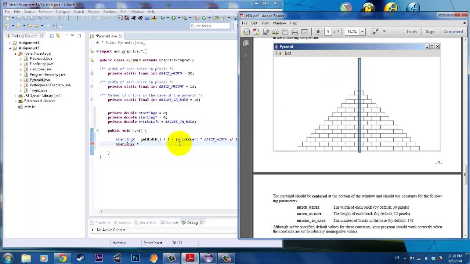470x264 pixels.
Task: Click the green Run button in Eclipse toolbar
Action: (173, 18)
